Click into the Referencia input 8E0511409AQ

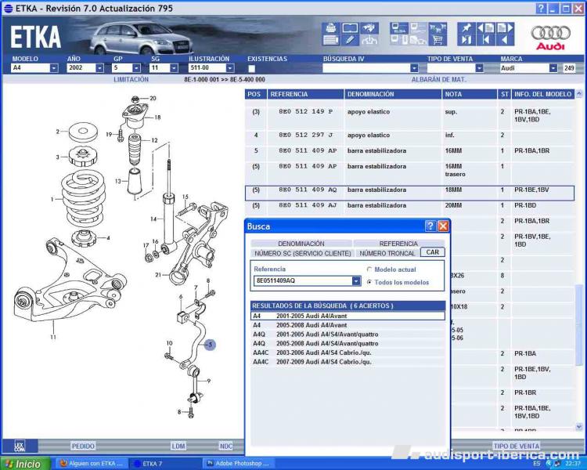[303, 280]
